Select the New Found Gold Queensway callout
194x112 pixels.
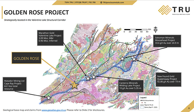pyautogui.click(x=169, y=80)
